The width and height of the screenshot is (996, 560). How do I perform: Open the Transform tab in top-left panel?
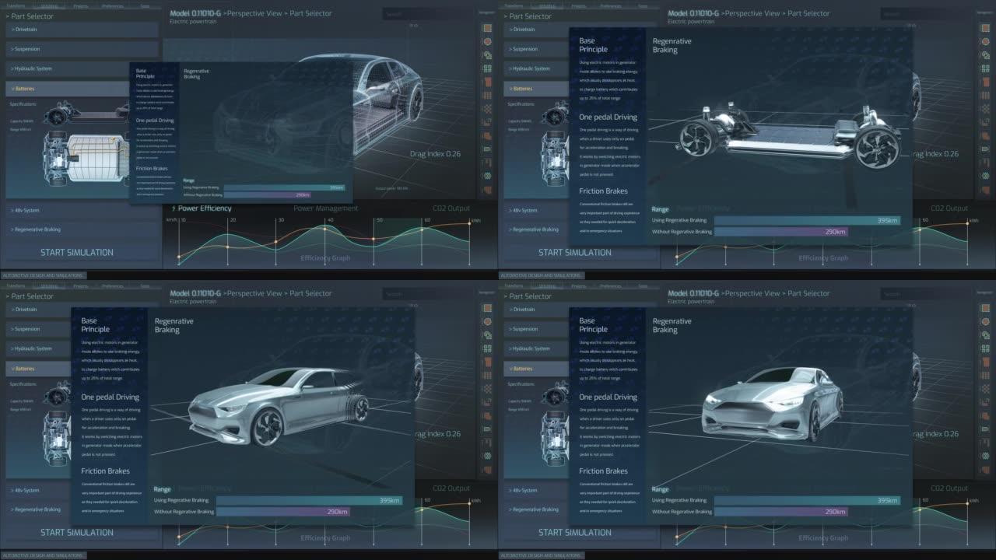(15, 5)
